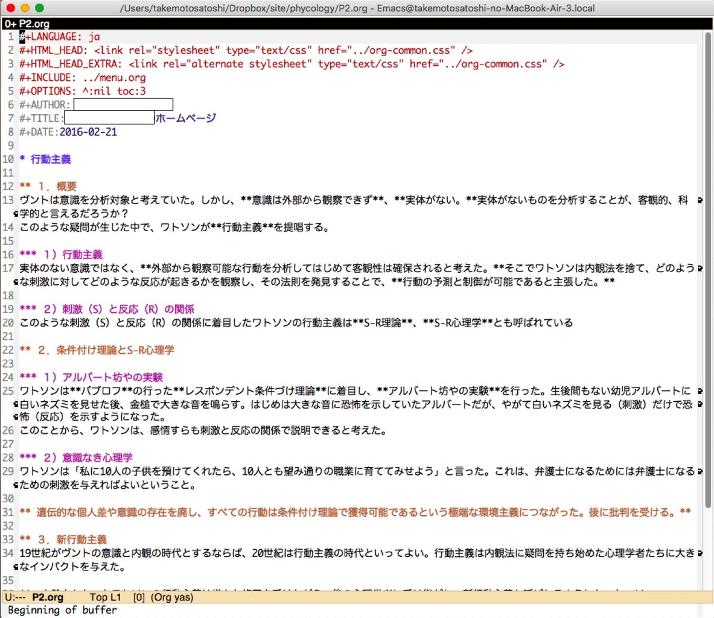This screenshot has height=618, width=714.
Task: Click the blank field after #+AUTHOR:
Action: (123, 105)
